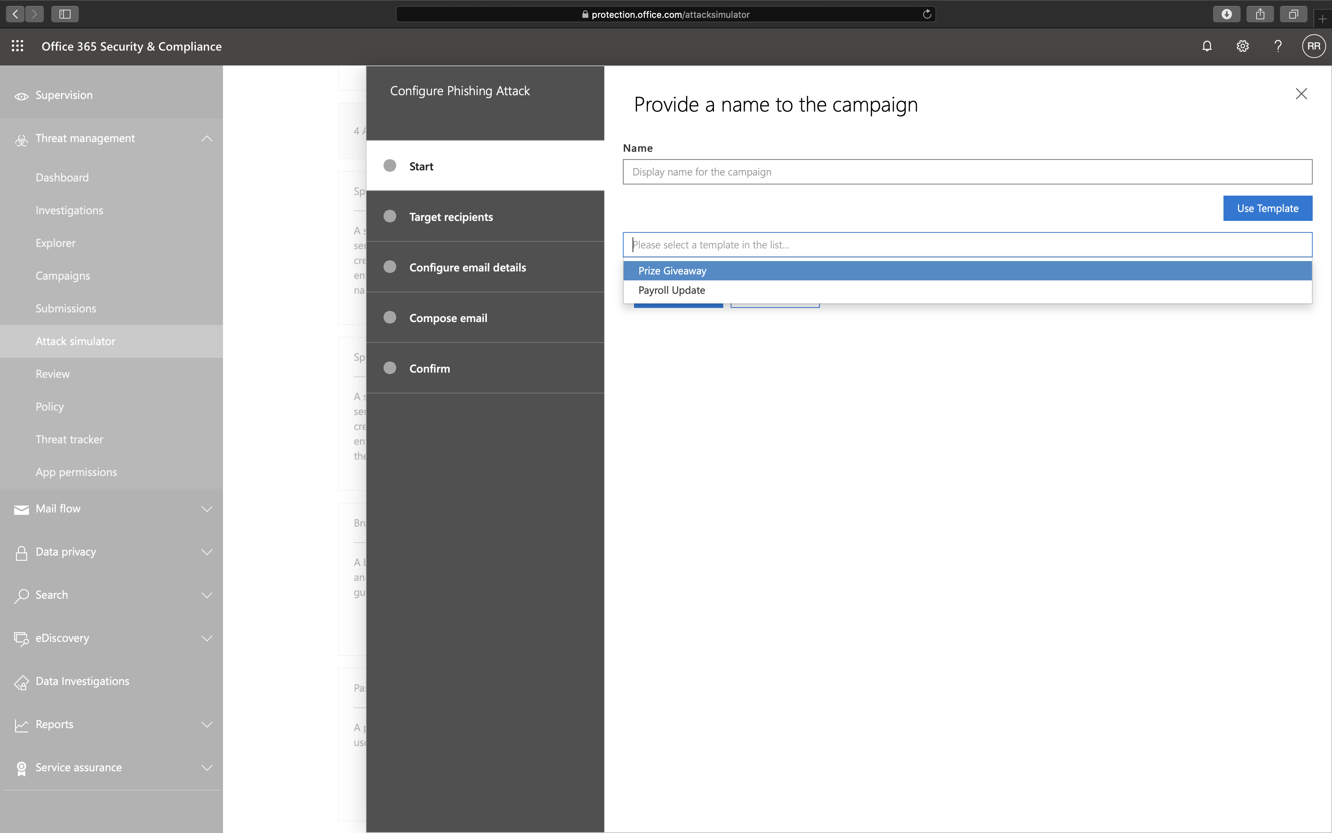
Task: Select the Target recipients step circle
Action: point(390,216)
